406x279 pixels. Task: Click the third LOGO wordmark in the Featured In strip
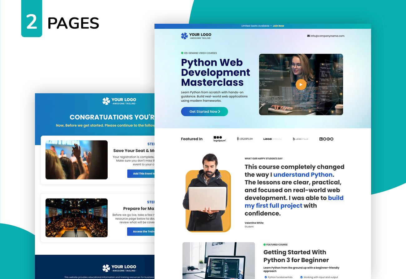click(x=273, y=139)
